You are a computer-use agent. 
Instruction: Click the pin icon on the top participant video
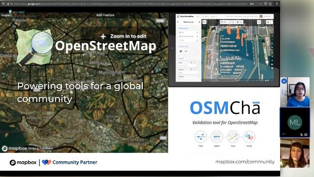pos(284,81)
